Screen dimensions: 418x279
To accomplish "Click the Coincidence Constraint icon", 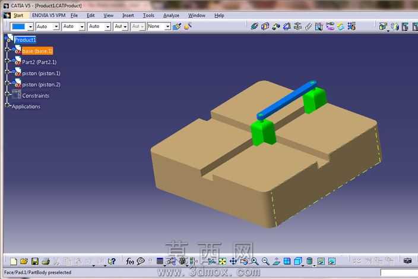I will pos(254,26).
